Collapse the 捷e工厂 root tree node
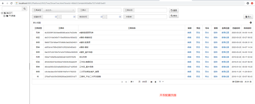 tap(2, 13)
